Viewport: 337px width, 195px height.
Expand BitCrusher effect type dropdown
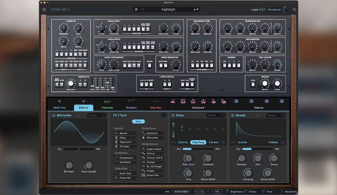pyautogui.click(x=79, y=115)
